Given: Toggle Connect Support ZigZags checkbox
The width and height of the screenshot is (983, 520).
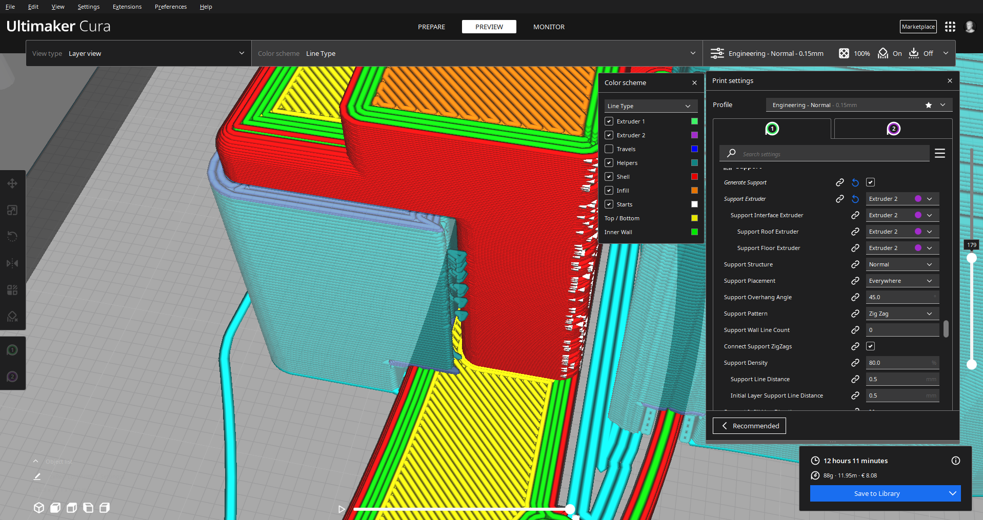Looking at the screenshot, I should (x=871, y=346).
